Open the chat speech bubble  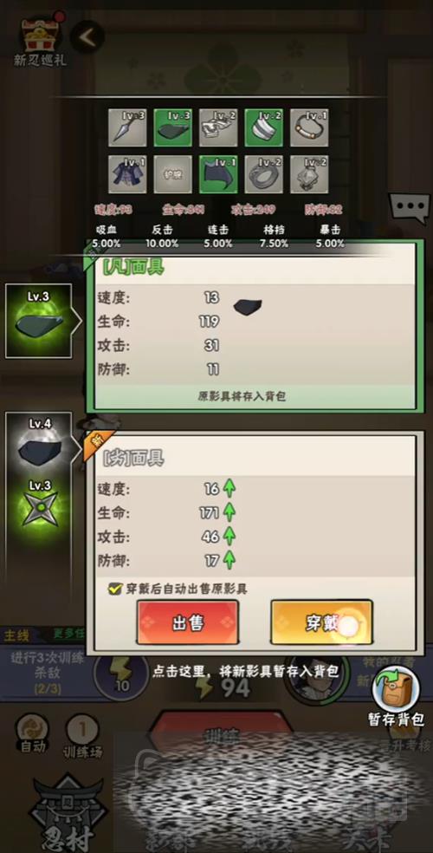[x=409, y=208]
